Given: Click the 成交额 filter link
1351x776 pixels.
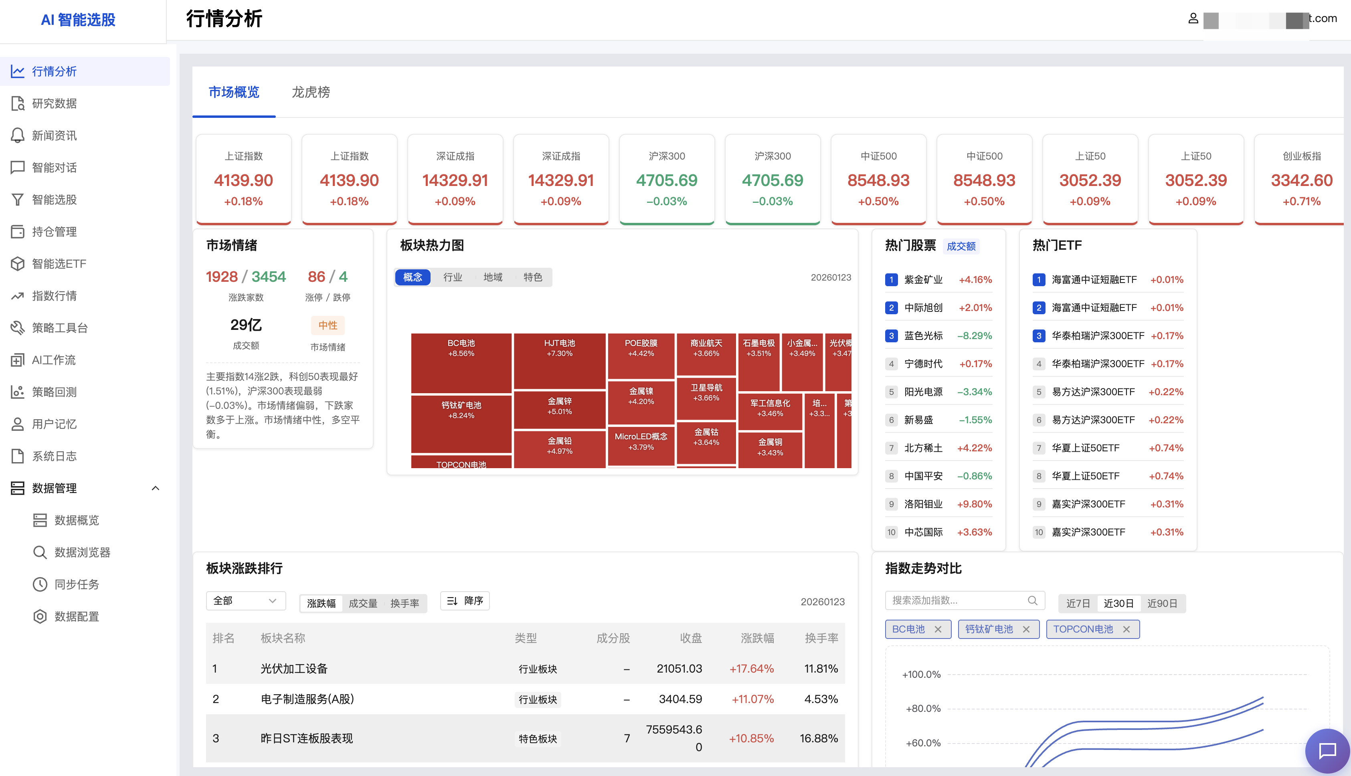Looking at the screenshot, I should pos(961,246).
